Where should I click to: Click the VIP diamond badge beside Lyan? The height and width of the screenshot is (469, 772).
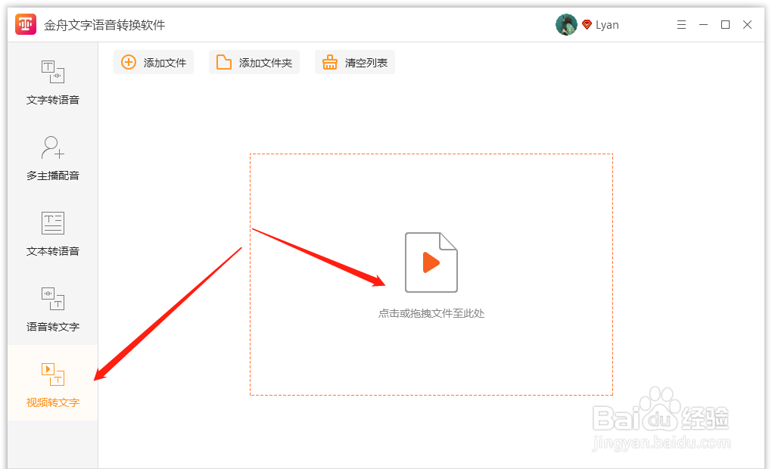[587, 23]
